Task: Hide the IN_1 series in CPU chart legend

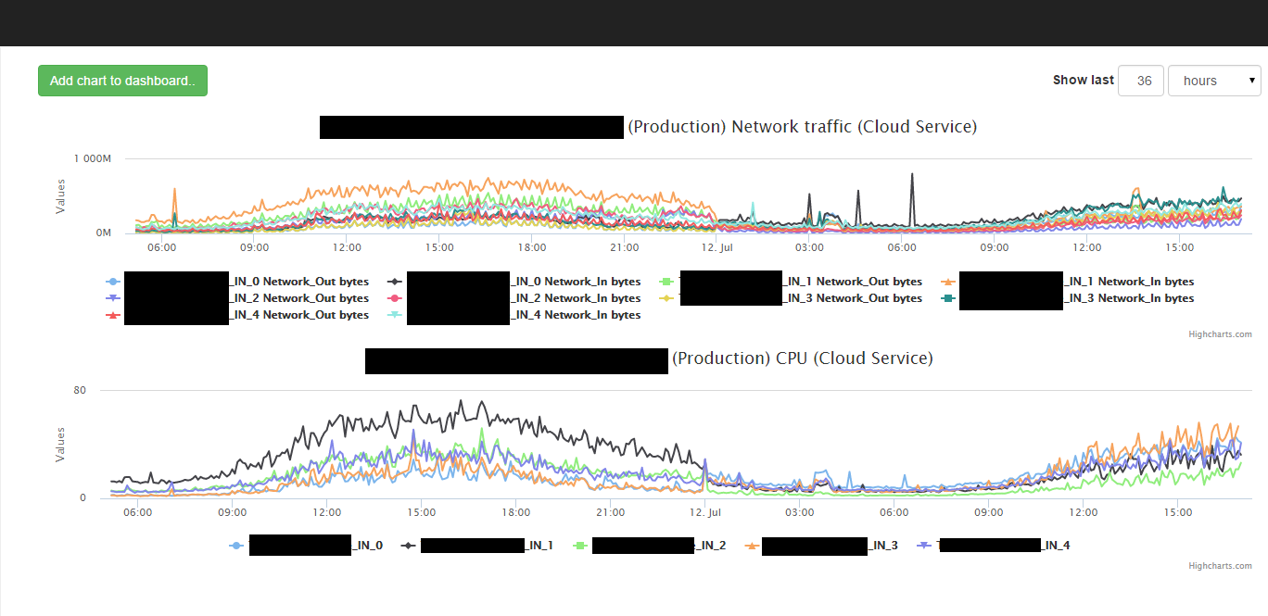Action: point(539,546)
